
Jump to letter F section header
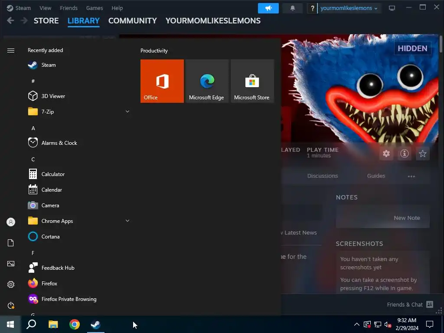tap(33, 253)
